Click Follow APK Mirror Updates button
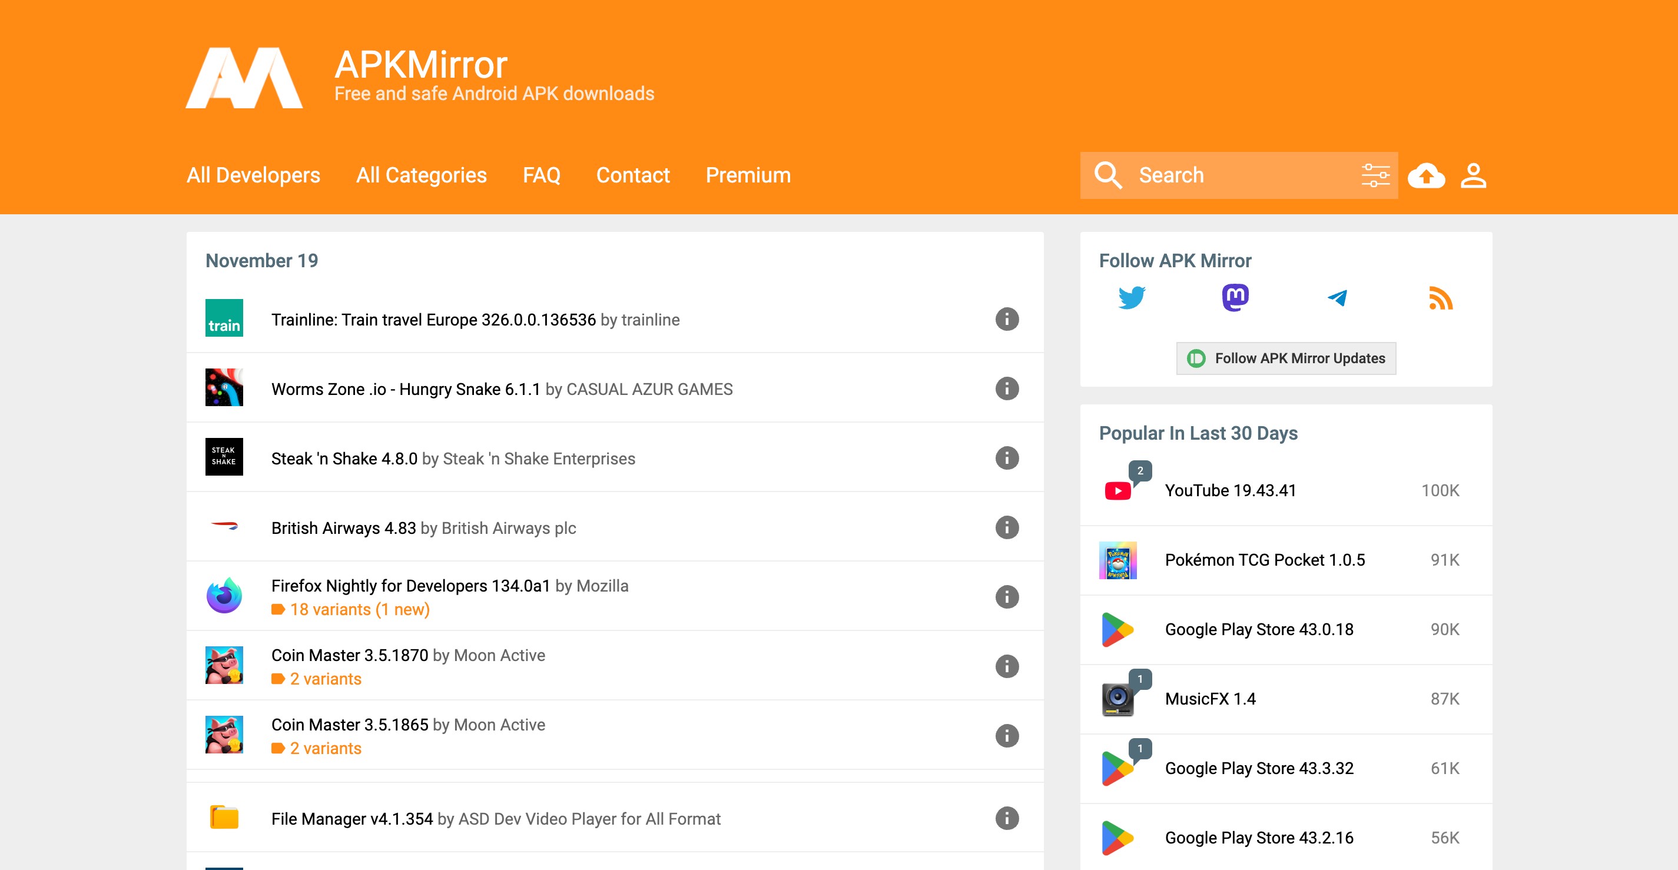The image size is (1678, 870). coord(1286,358)
